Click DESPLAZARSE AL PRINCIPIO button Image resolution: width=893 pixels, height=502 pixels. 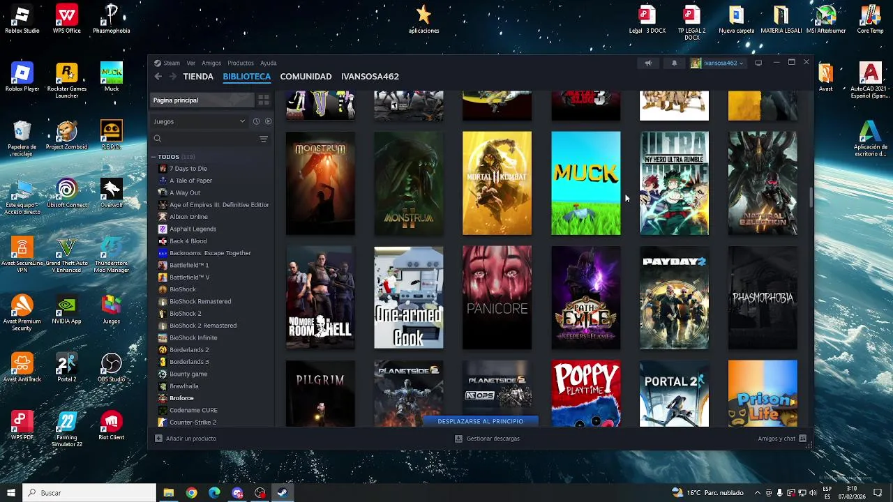[480, 421]
